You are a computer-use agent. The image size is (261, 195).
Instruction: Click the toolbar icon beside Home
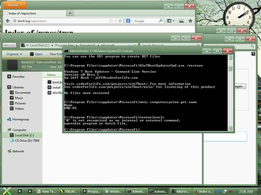(181, 21)
